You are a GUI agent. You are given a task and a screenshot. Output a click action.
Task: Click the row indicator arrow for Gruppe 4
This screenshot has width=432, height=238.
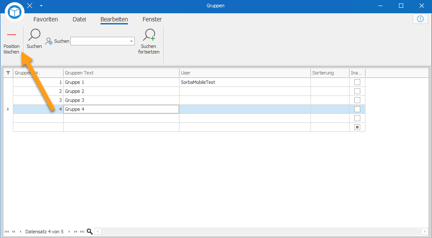pyautogui.click(x=8, y=109)
